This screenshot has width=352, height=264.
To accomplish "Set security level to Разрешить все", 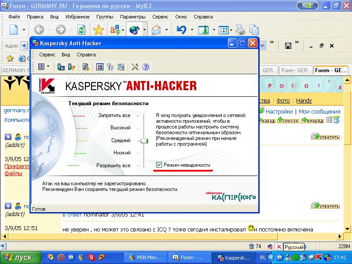I will tap(114, 165).
